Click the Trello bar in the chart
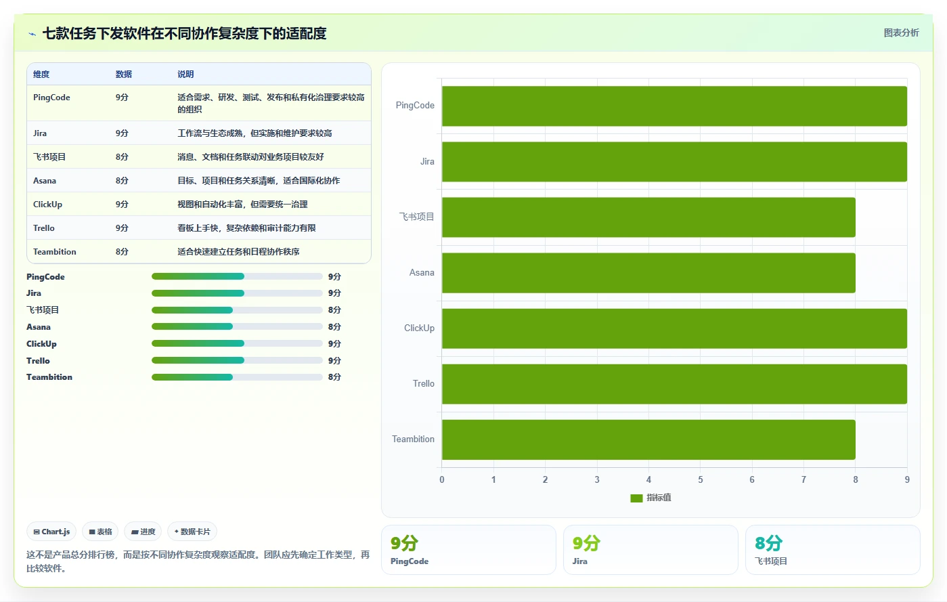The image size is (947, 602). coord(674,384)
